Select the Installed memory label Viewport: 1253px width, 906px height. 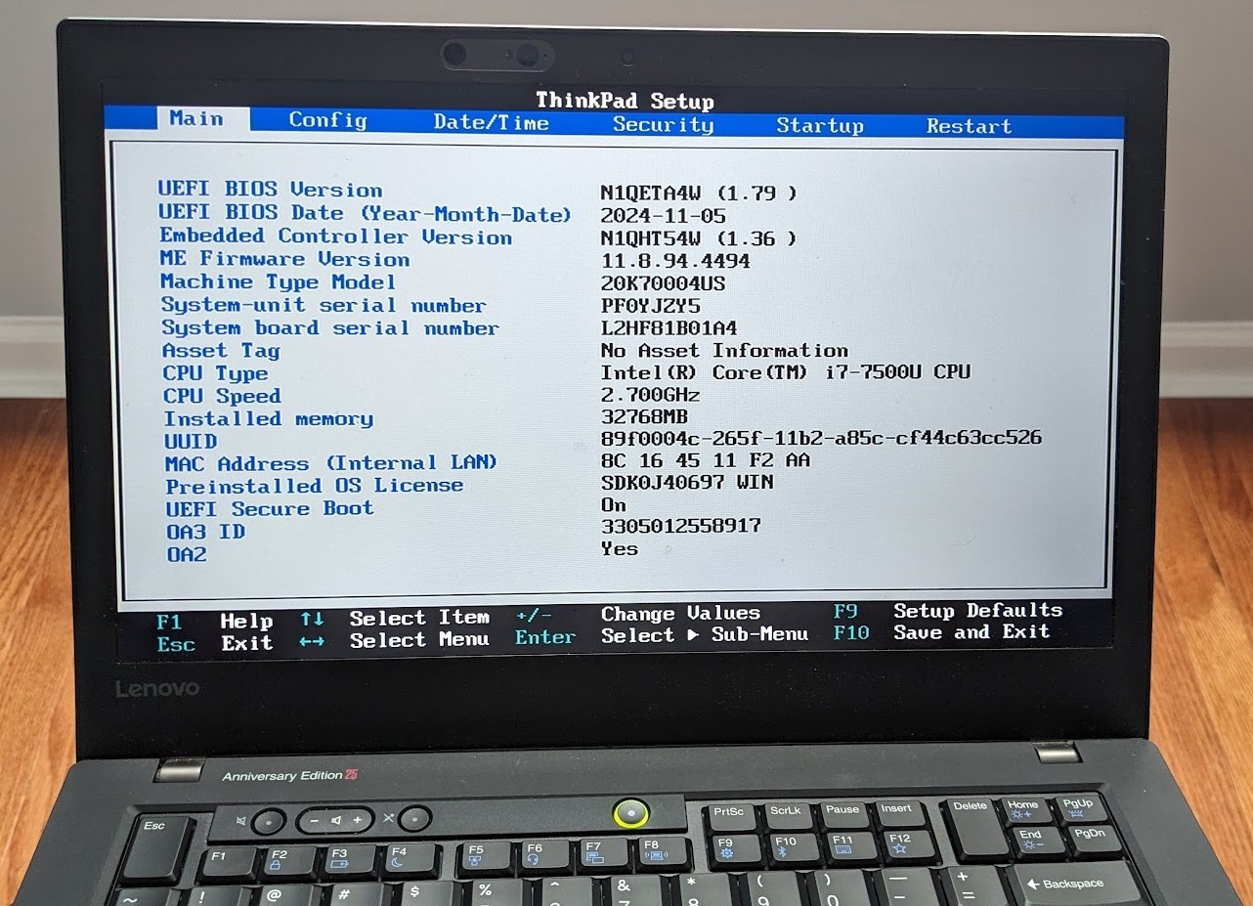(269, 418)
